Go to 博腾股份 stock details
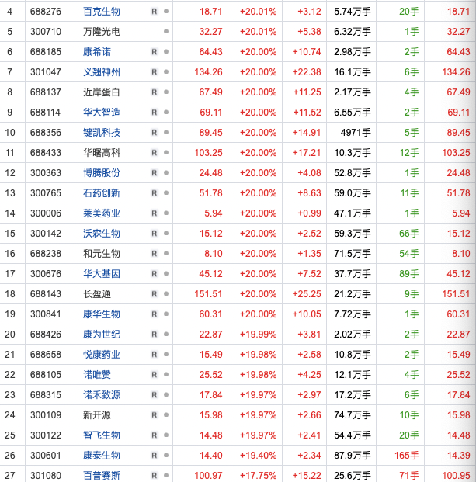Image resolution: width=476 pixels, height=482 pixels. pos(102,173)
